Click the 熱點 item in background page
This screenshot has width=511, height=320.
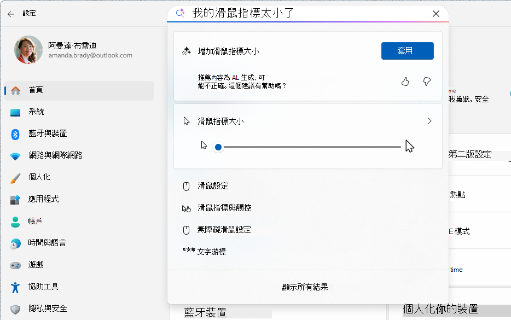click(457, 195)
